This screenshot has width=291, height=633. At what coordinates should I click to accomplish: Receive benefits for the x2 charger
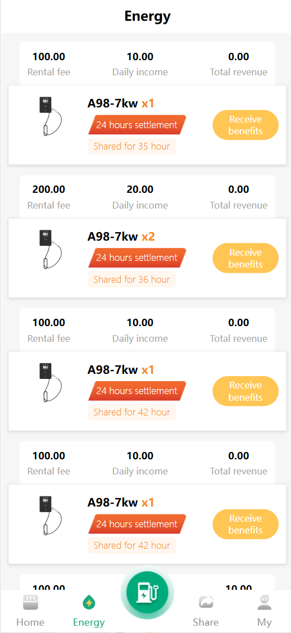(245, 259)
